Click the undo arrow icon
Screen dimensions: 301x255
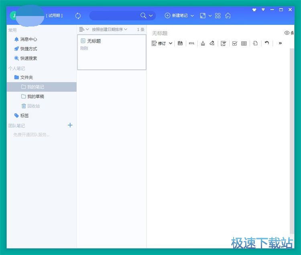pyautogui.click(x=267, y=43)
